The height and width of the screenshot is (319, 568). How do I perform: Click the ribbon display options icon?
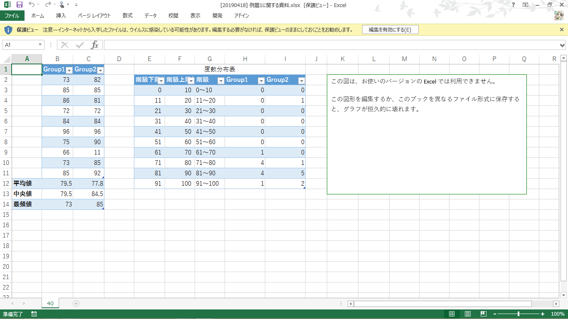(x=526, y=5)
